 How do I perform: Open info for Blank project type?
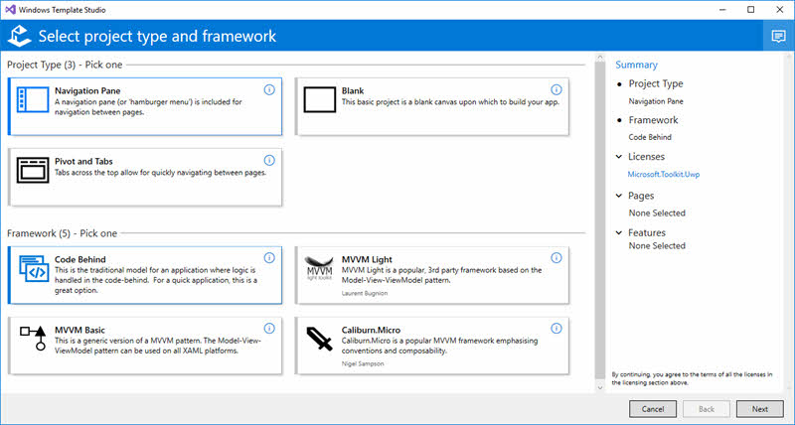click(x=556, y=89)
